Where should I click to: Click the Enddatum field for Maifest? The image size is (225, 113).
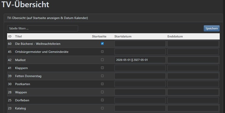pyautogui.click(x=193, y=60)
